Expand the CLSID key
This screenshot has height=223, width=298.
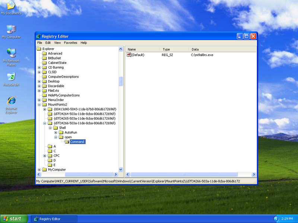click(x=39, y=72)
